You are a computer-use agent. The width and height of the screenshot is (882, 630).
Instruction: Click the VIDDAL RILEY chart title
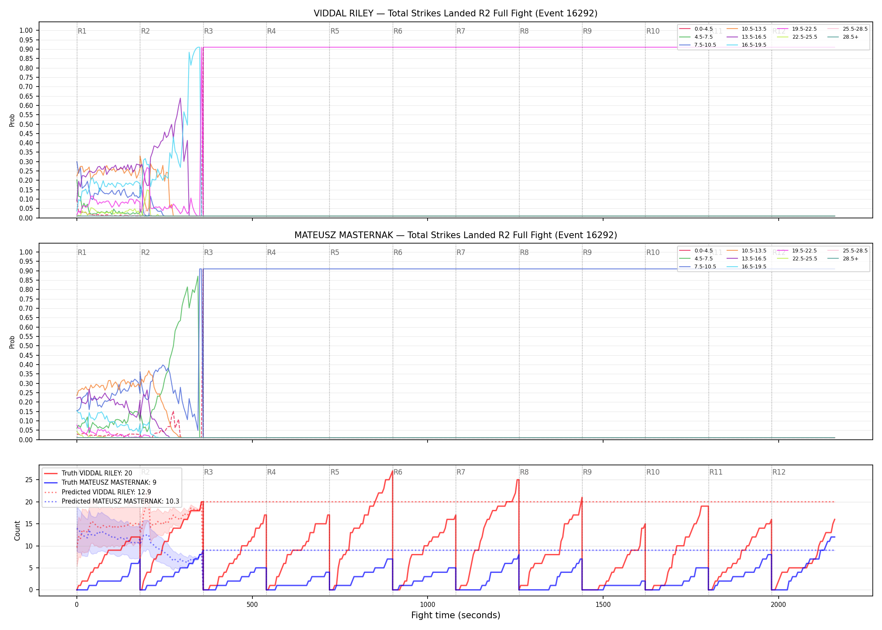point(455,13)
